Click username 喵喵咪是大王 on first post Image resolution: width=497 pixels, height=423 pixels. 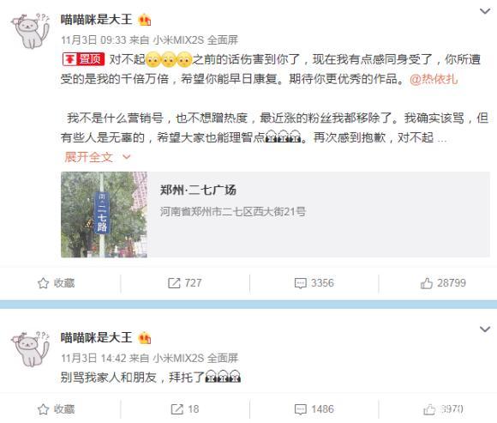pyautogui.click(x=96, y=20)
